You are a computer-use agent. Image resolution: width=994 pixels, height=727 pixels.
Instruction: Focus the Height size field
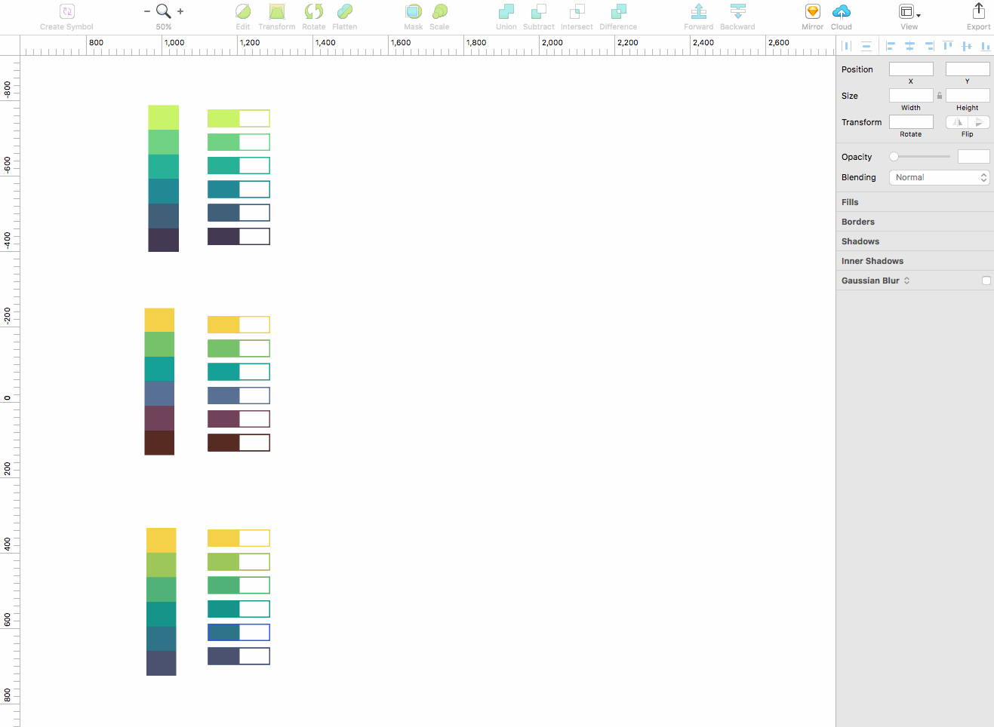point(968,95)
